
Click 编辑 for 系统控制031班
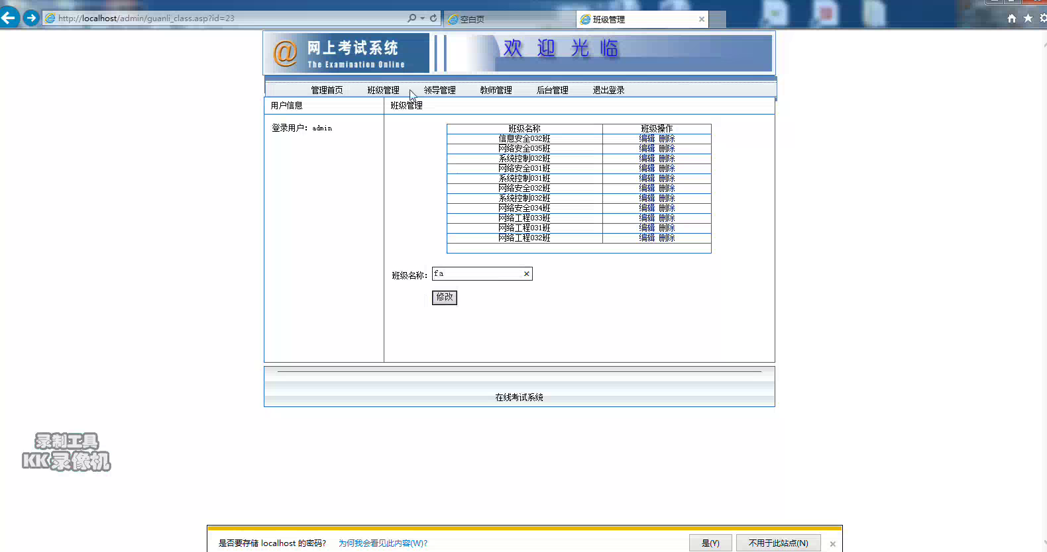647,178
